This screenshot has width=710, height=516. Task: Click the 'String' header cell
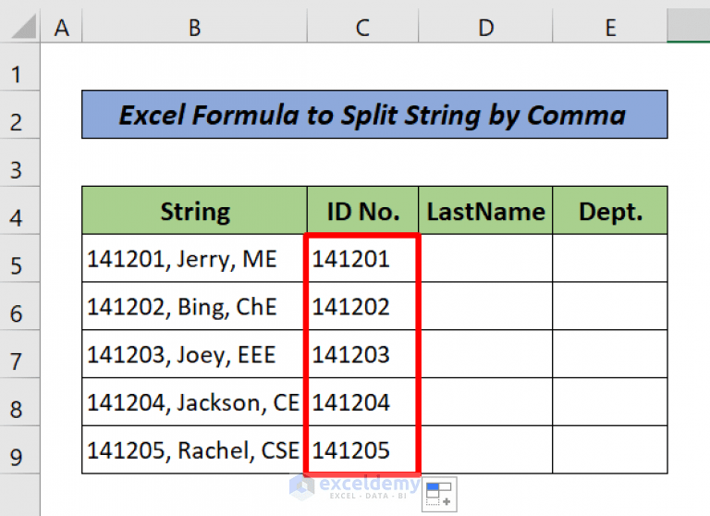[195, 210]
